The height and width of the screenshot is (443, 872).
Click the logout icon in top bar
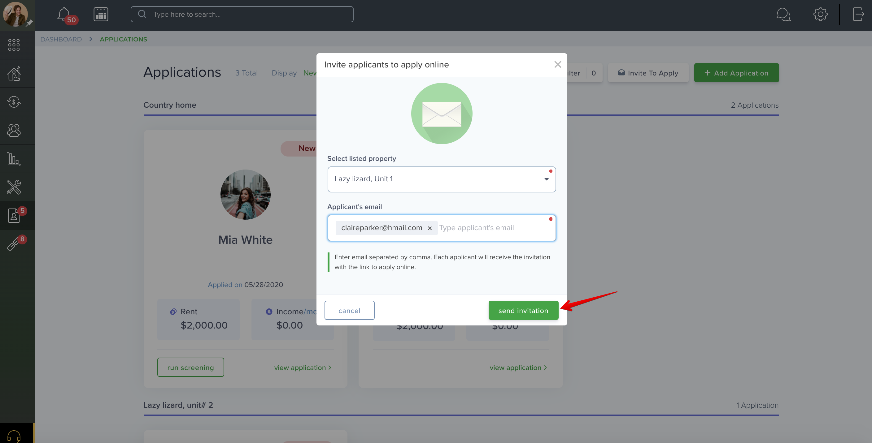click(858, 14)
